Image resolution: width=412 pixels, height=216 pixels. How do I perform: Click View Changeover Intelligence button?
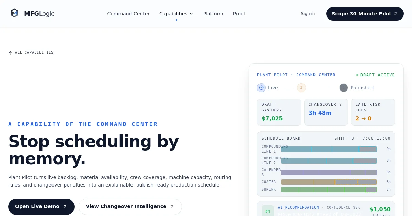[130, 207]
